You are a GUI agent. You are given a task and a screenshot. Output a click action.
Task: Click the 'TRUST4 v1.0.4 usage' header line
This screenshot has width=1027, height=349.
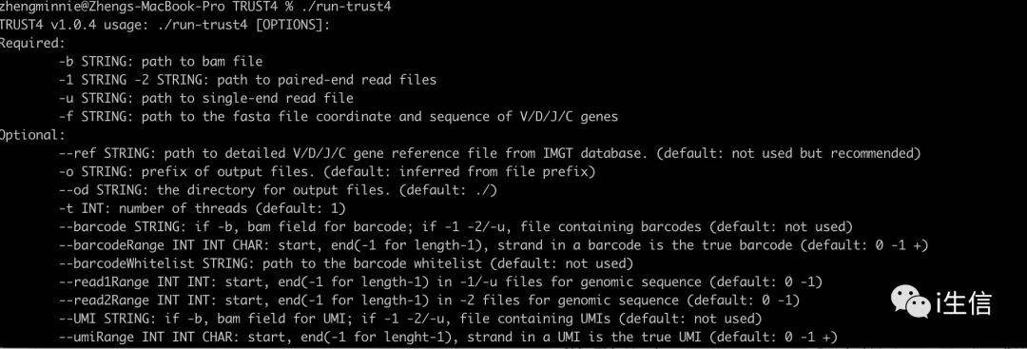click(165, 25)
